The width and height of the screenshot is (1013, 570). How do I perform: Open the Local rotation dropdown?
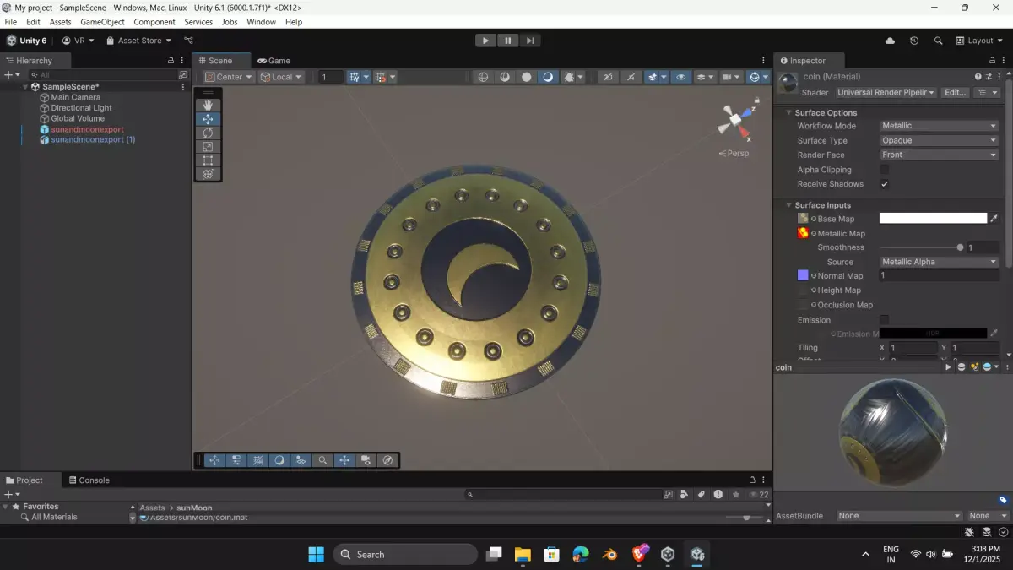tap(281, 77)
